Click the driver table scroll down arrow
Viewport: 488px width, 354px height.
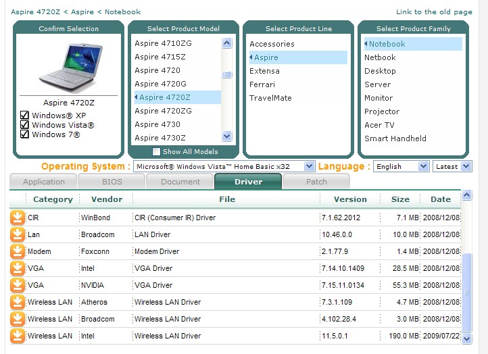[466, 338]
